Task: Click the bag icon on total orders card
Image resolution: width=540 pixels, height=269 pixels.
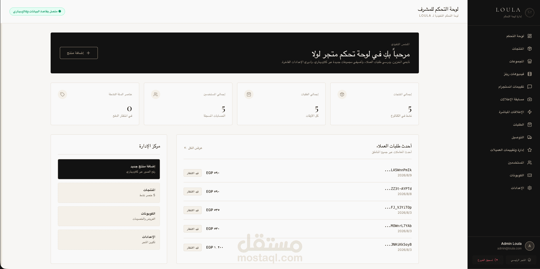Action: click(x=249, y=94)
